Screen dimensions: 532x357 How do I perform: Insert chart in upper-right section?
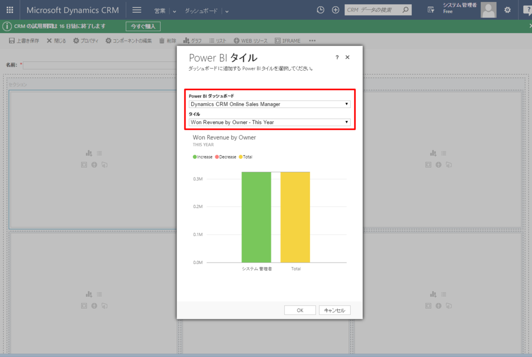coord(433,154)
